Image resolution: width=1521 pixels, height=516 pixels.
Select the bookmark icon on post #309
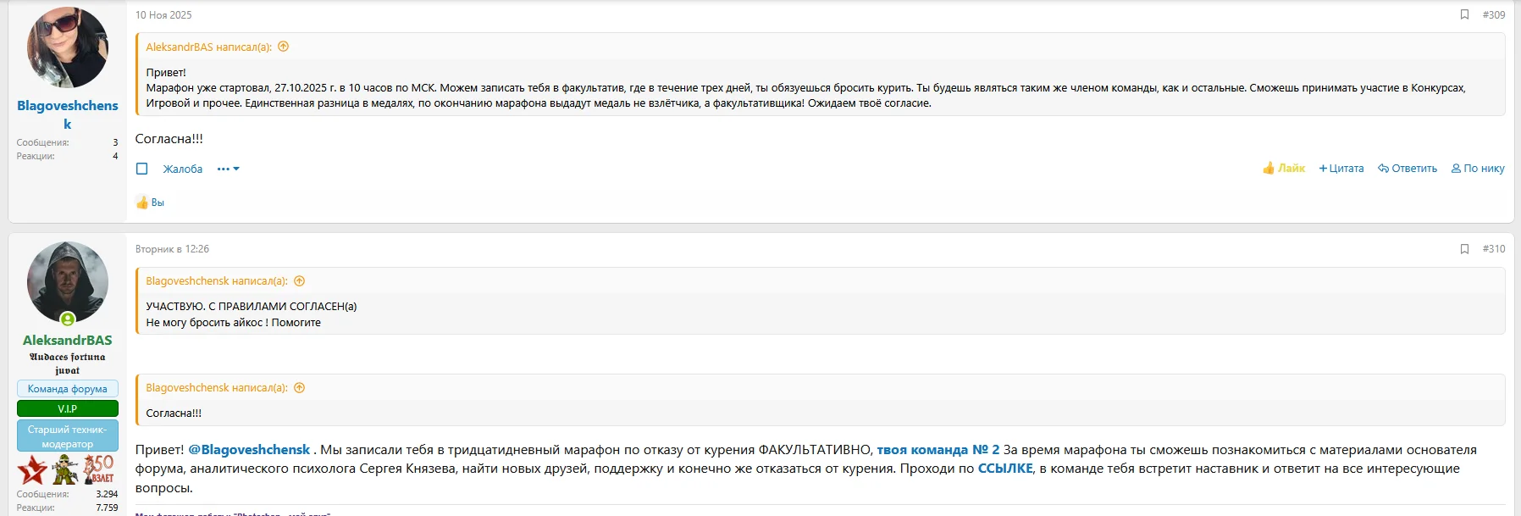(x=1464, y=14)
